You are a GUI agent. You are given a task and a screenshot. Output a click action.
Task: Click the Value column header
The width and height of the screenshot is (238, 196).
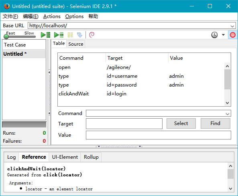tap(199, 58)
